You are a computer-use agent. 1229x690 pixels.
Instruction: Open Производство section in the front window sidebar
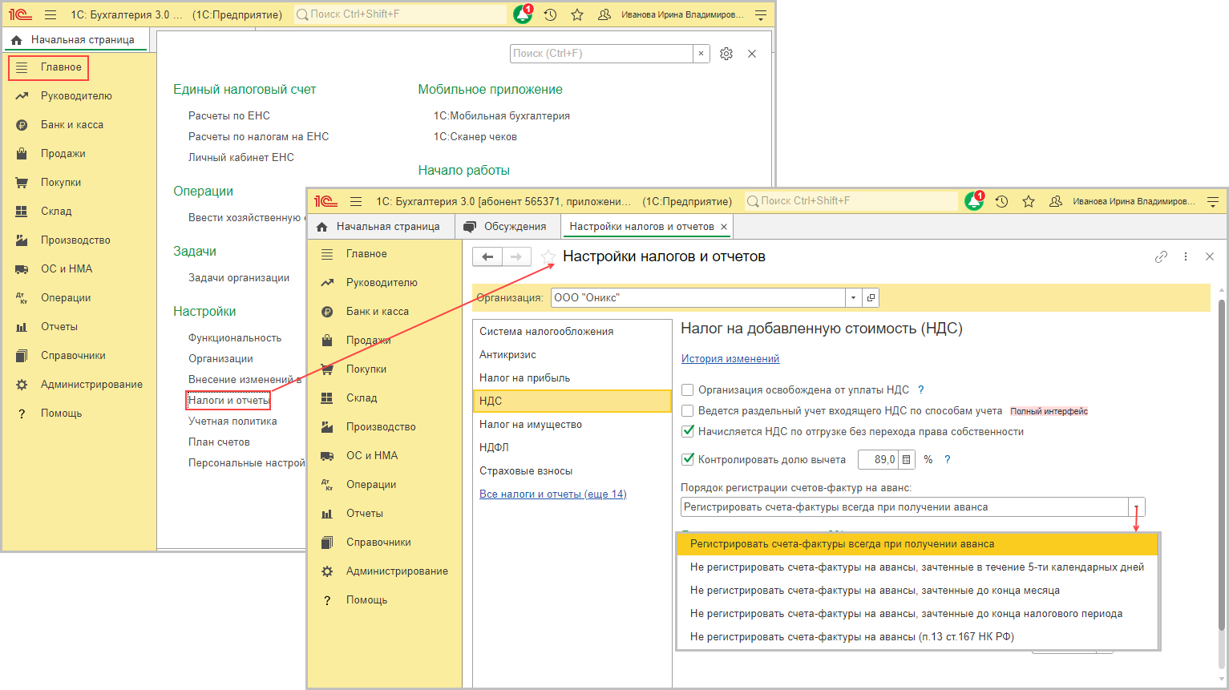[381, 427]
